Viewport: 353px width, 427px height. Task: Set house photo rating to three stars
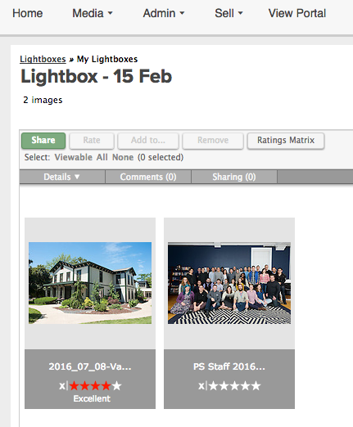click(x=95, y=386)
